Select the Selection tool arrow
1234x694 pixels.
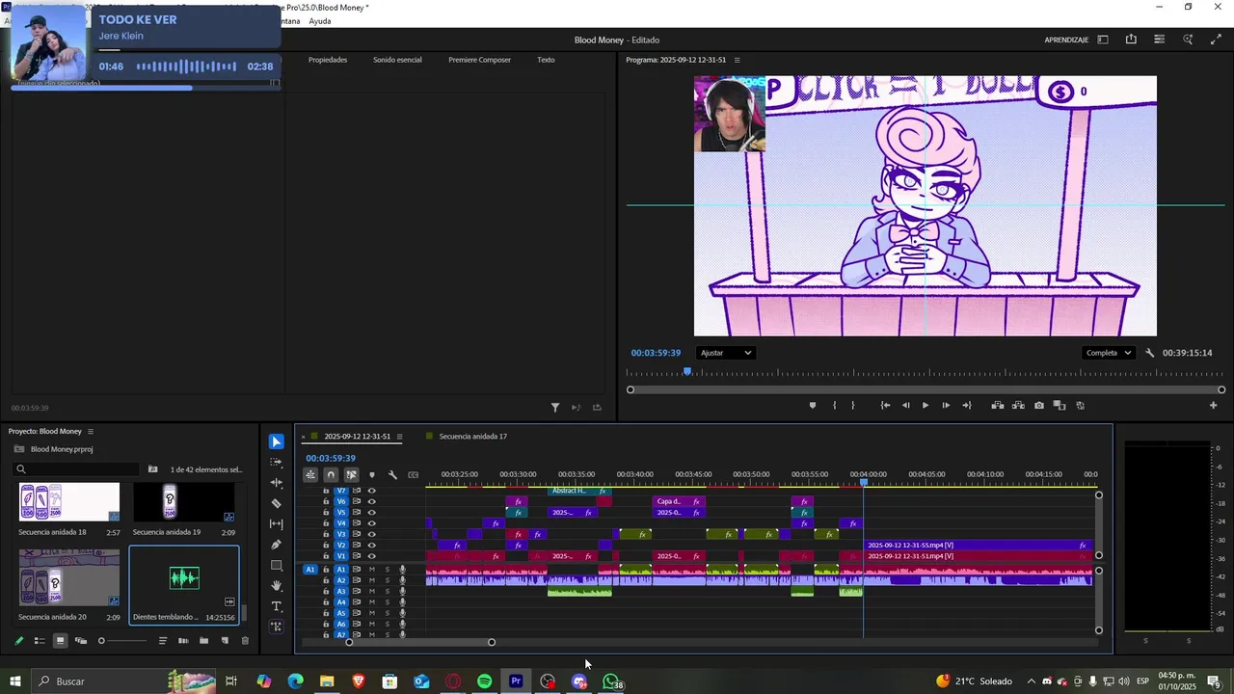tap(277, 441)
